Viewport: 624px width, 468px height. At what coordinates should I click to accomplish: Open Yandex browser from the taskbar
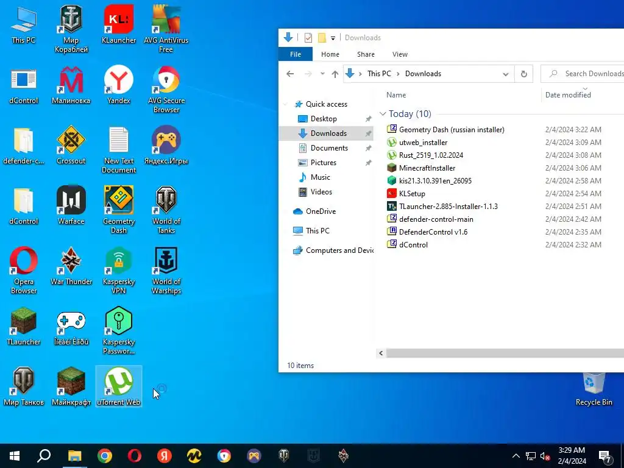(x=165, y=456)
